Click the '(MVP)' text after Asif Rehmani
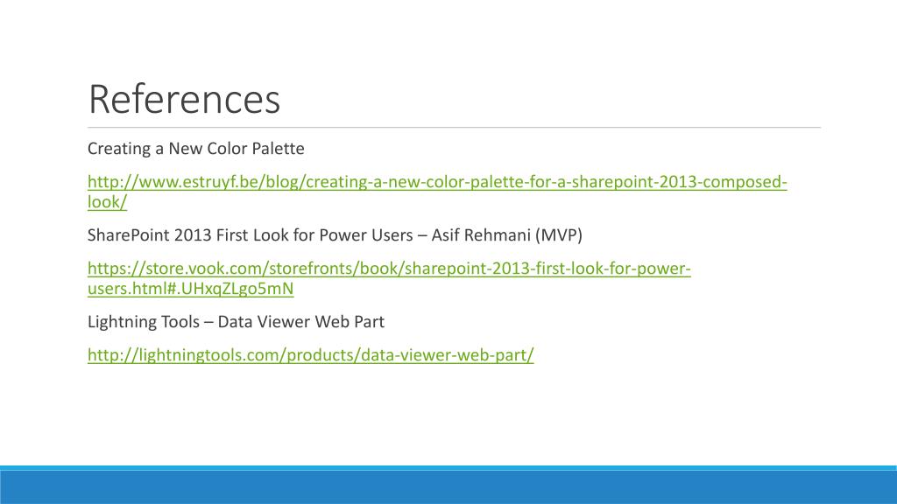The image size is (897, 504). pyautogui.click(x=559, y=234)
